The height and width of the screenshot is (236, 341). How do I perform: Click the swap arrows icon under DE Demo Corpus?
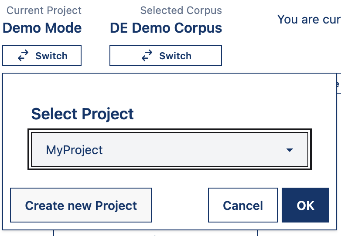[147, 56]
